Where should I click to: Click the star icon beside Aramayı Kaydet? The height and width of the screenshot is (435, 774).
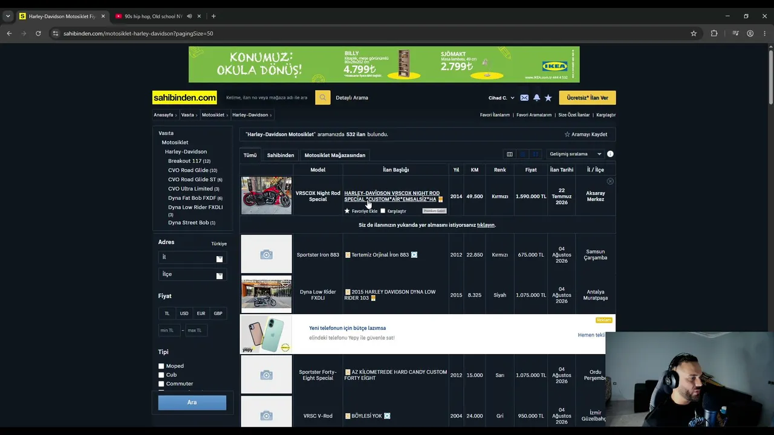(567, 134)
